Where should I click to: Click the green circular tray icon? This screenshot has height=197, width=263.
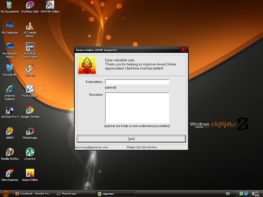(241, 193)
